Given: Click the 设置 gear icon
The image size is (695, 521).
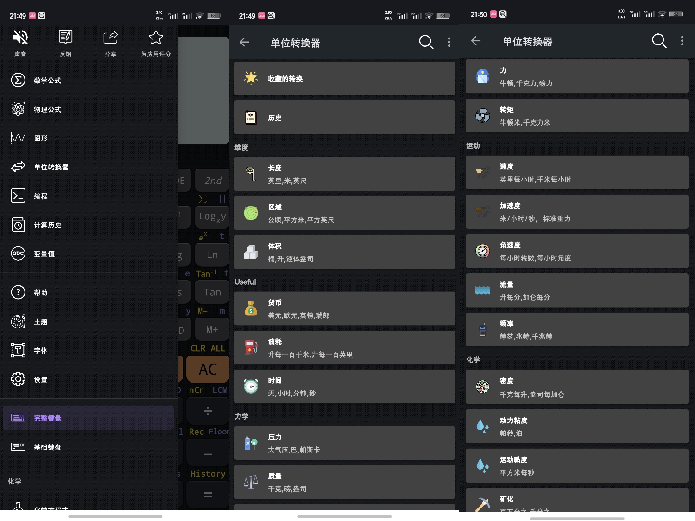Looking at the screenshot, I should pos(18,379).
